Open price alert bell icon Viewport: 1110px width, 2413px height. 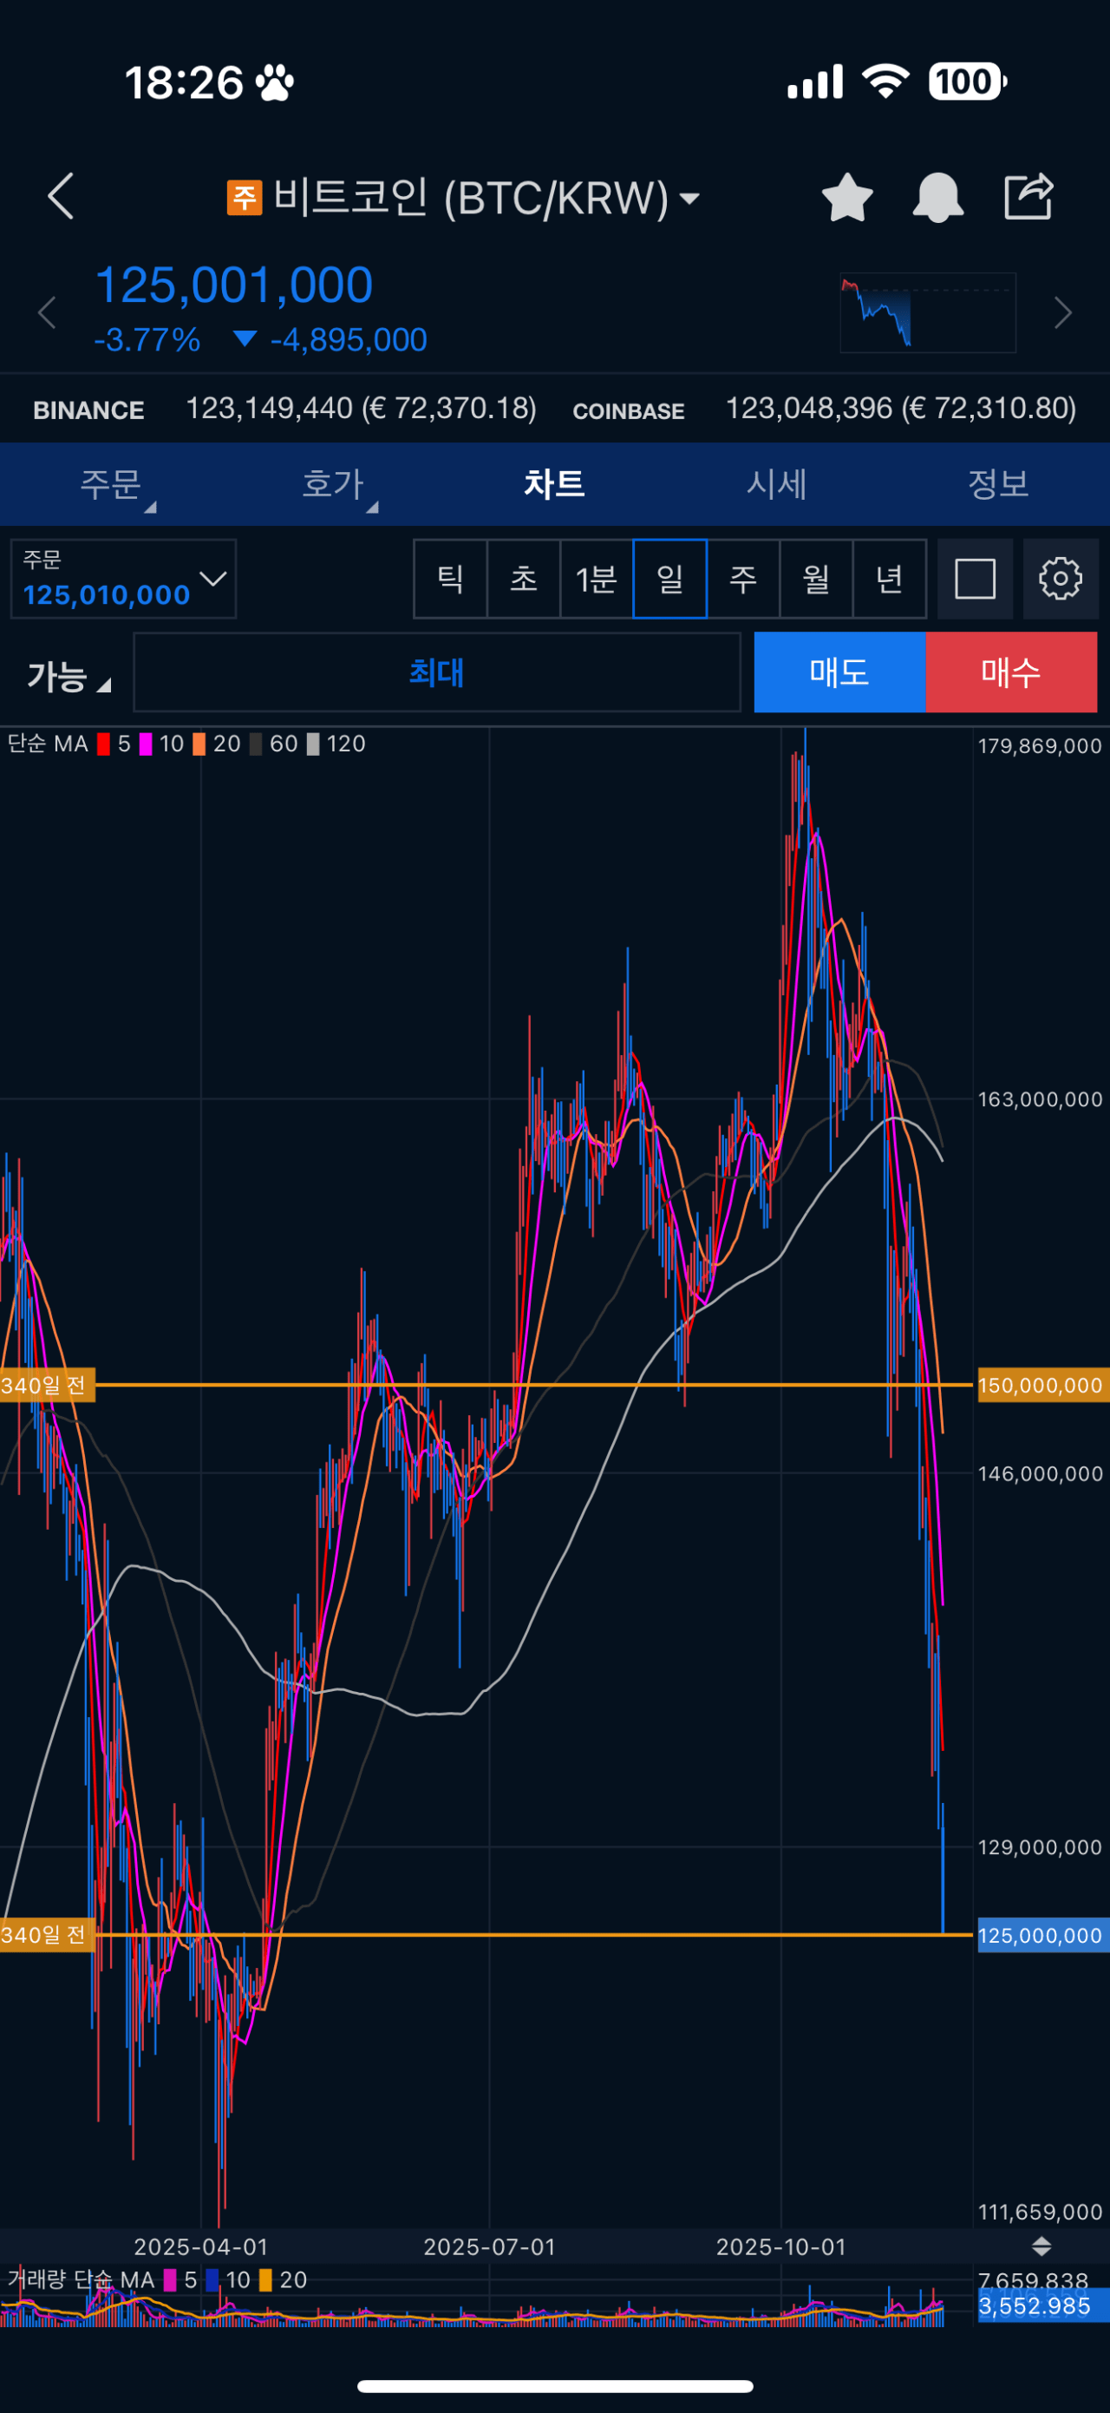[937, 198]
